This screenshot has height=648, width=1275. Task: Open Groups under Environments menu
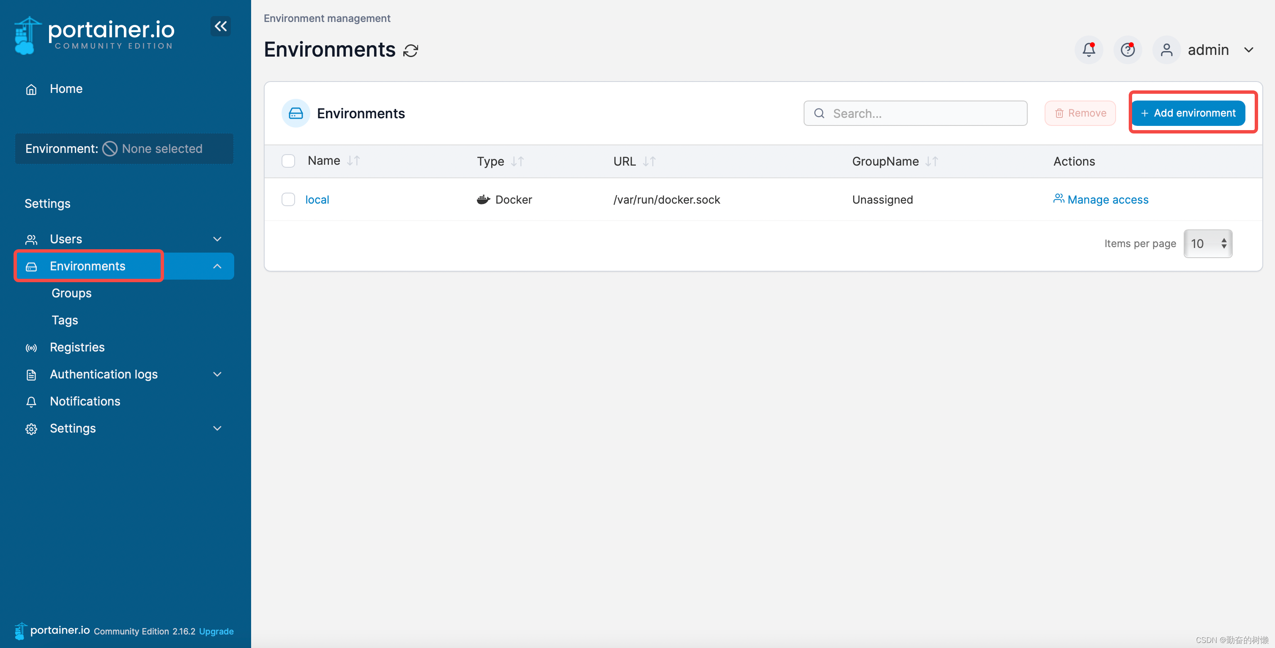71,293
